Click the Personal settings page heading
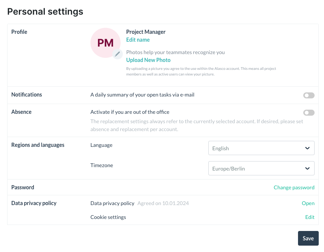 pos(45,12)
